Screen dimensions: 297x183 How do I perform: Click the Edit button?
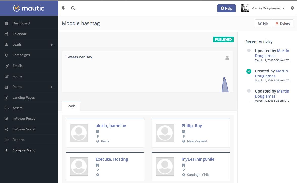pos(263,23)
